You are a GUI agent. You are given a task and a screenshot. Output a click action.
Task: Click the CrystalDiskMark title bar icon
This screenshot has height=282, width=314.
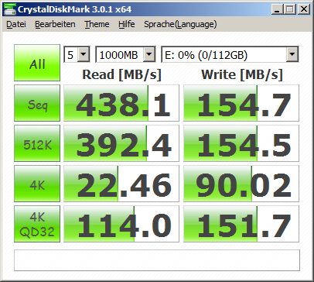[x=10, y=9]
